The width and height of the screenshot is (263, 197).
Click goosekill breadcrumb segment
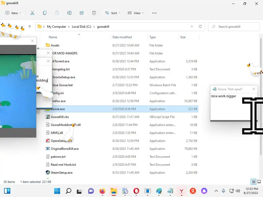coord(103,27)
